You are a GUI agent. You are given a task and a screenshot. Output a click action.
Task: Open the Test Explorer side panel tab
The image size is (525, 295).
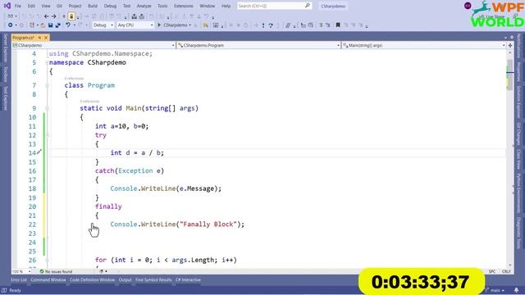[x=5, y=98]
